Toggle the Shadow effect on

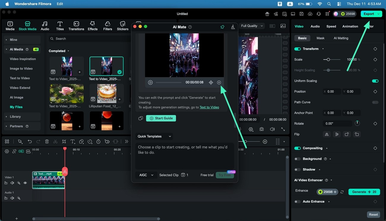click(x=297, y=169)
